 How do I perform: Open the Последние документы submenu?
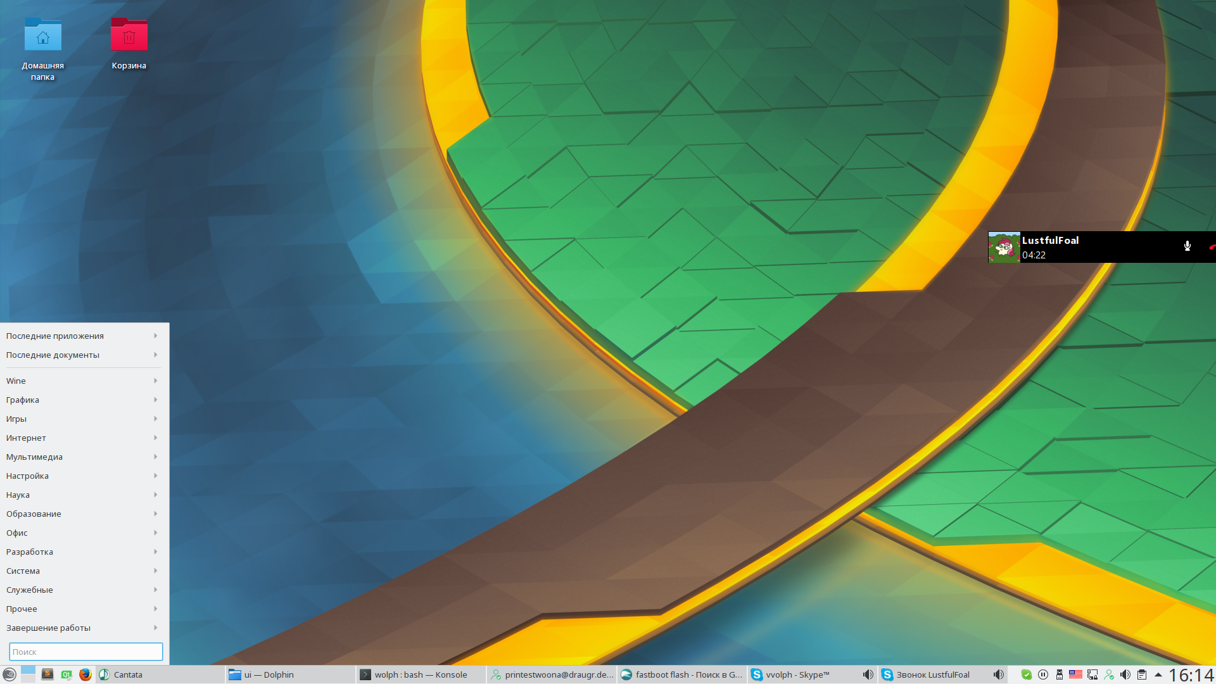[82, 355]
